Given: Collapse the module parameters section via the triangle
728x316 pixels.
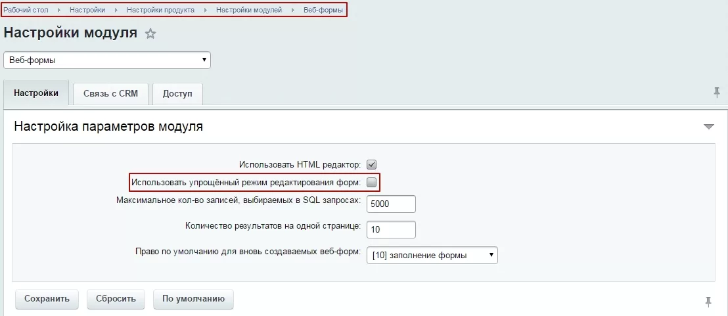Looking at the screenshot, I should [x=708, y=127].
